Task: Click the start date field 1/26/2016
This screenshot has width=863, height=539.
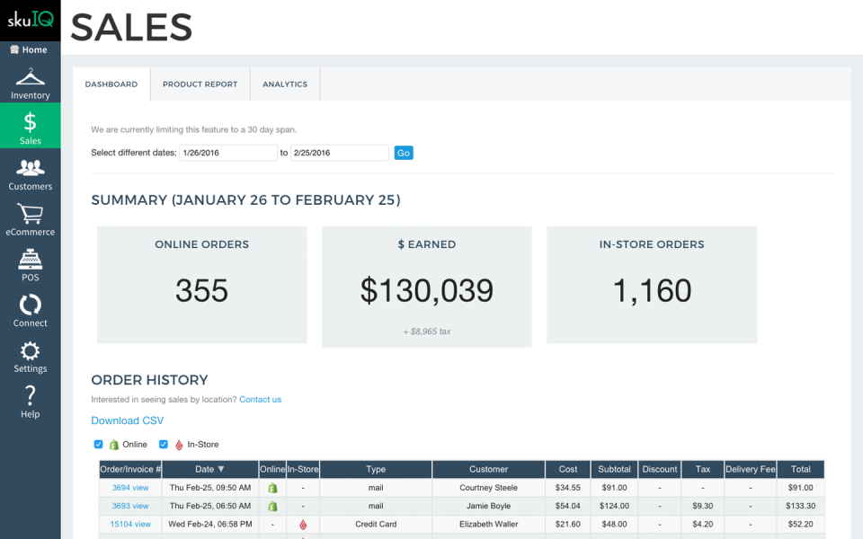Action: click(228, 153)
